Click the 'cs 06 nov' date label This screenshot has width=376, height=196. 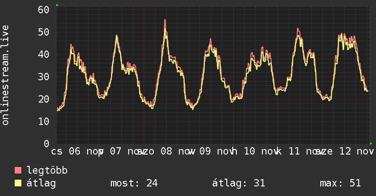[76, 151]
